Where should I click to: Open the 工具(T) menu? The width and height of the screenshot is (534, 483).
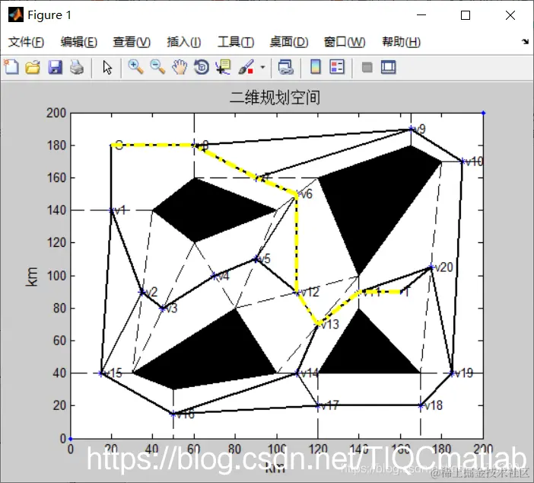[236, 42]
